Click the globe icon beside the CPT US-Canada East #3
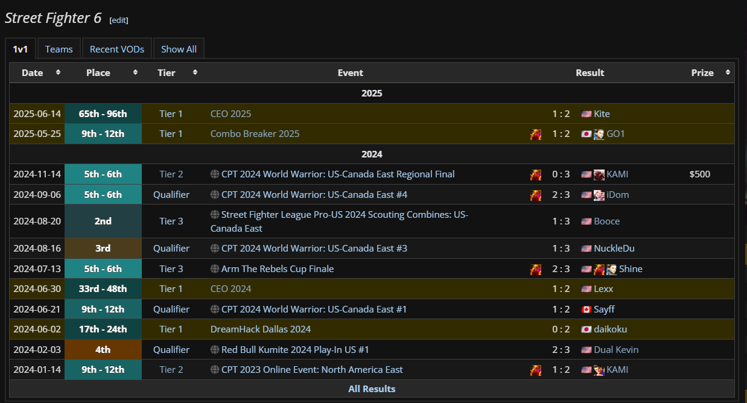Image resolution: width=747 pixels, height=403 pixels. tap(215, 249)
